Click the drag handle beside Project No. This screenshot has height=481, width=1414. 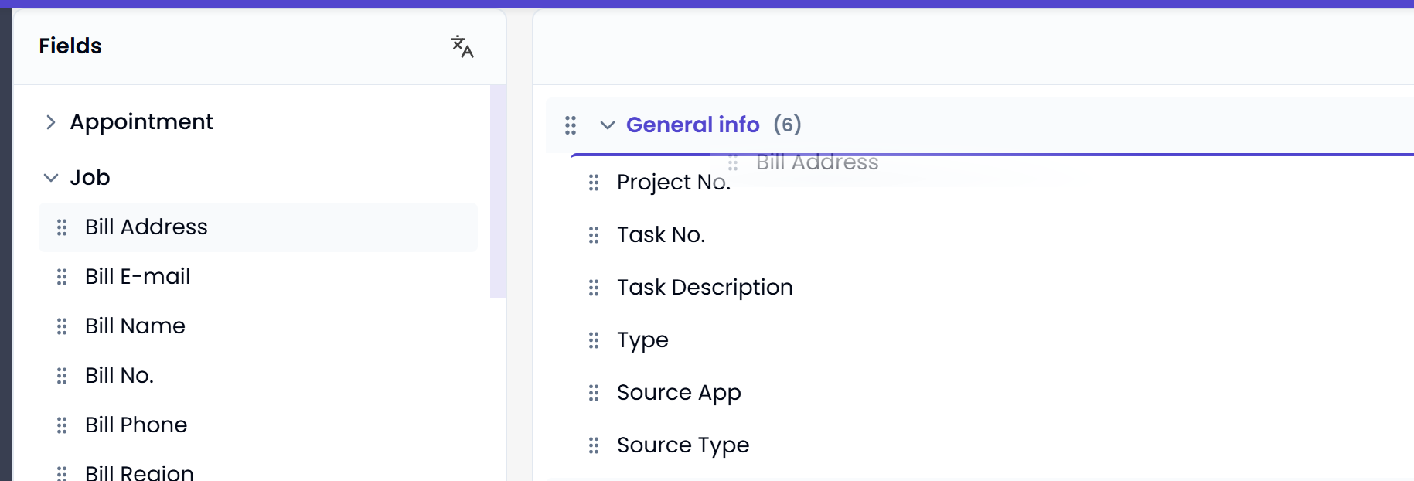tap(594, 183)
